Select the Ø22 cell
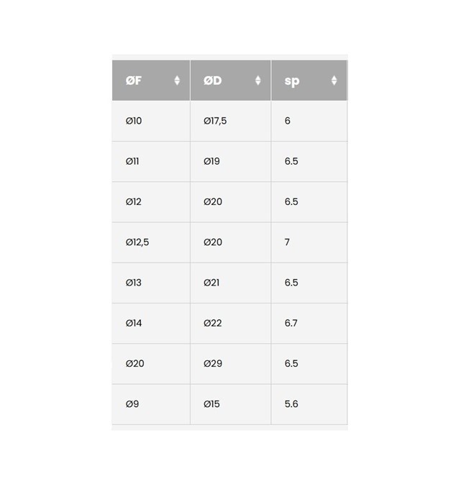 (230, 324)
